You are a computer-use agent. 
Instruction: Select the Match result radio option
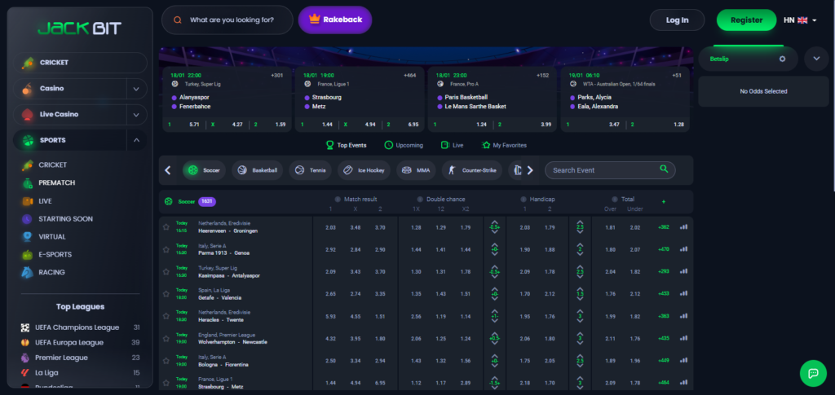[338, 200]
